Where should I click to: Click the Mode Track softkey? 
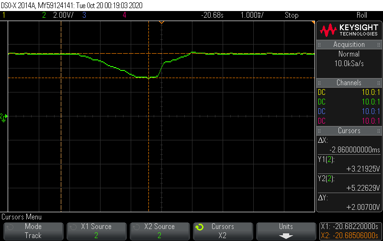pyautogui.click(x=33, y=231)
